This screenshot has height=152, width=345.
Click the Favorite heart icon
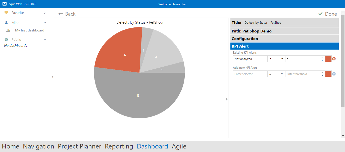(x=6, y=13)
